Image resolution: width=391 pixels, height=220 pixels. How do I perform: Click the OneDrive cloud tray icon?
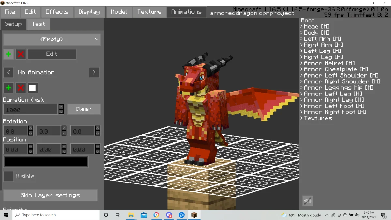(345, 215)
